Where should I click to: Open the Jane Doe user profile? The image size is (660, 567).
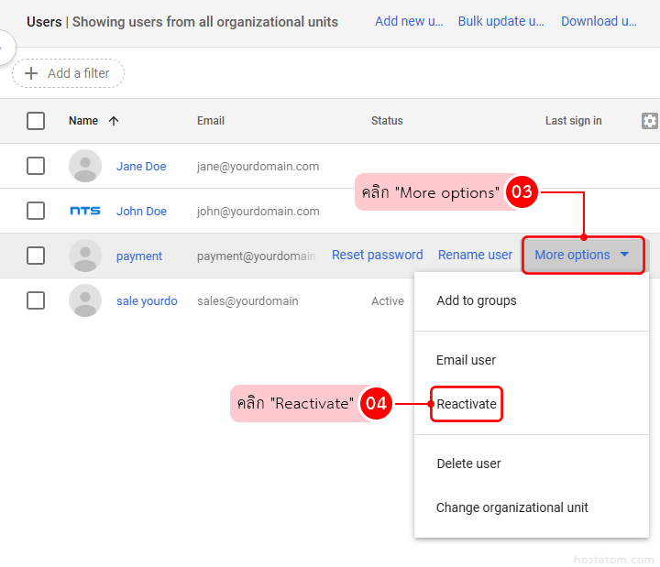(x=141, y=167)
